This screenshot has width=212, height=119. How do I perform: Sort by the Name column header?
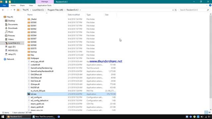coord(30,15)
